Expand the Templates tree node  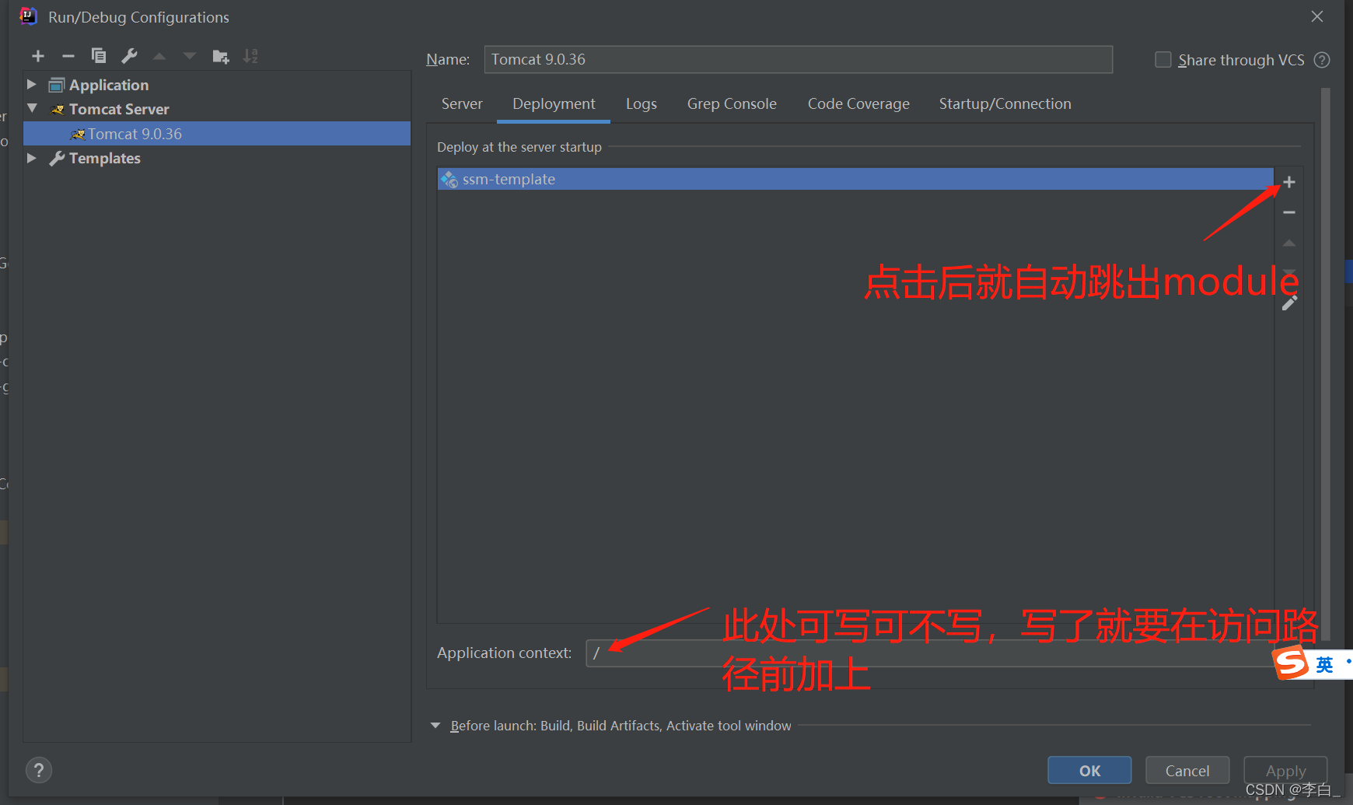coord(32,158)
